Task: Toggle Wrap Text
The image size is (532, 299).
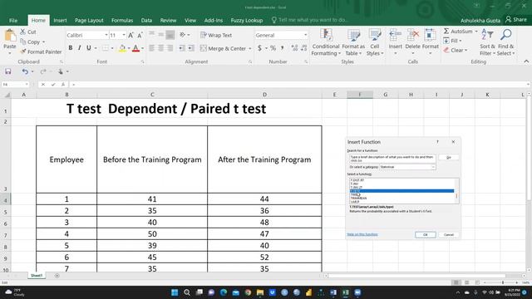Action: click(x=216, y=35)
